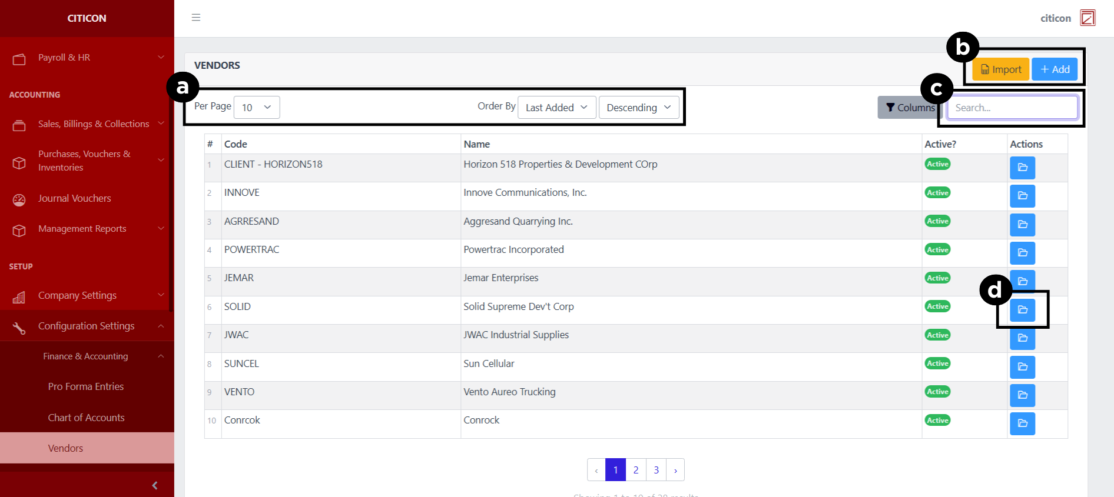Open the Last Added order dropdown
This screenshot has width=1114, height=497.
pyautogui.click(x=556, y=108)
